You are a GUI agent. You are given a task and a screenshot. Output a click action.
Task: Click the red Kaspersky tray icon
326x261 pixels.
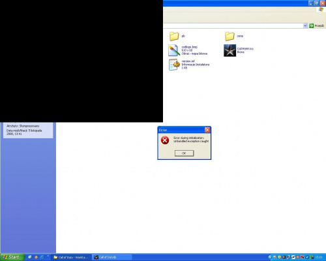click(302, 257)
